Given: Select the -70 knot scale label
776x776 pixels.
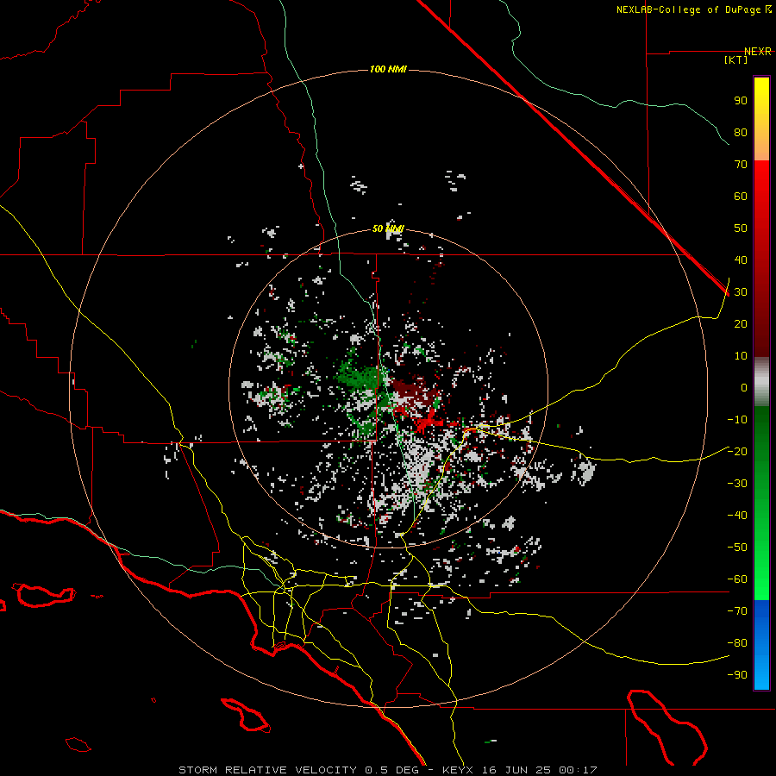Looking at the screenshot, I should coord(737,611).
